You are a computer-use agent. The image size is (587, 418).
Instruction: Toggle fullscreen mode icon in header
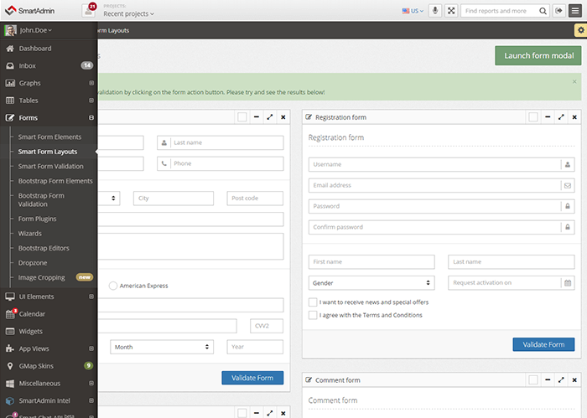click(x=452, y=11)
